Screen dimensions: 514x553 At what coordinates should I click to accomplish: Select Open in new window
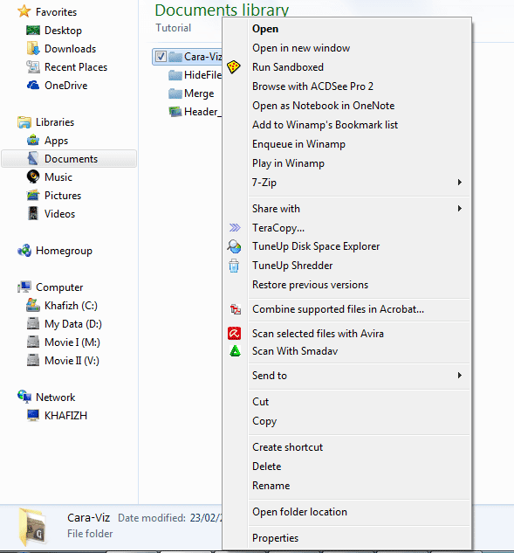tap(301, 48)
